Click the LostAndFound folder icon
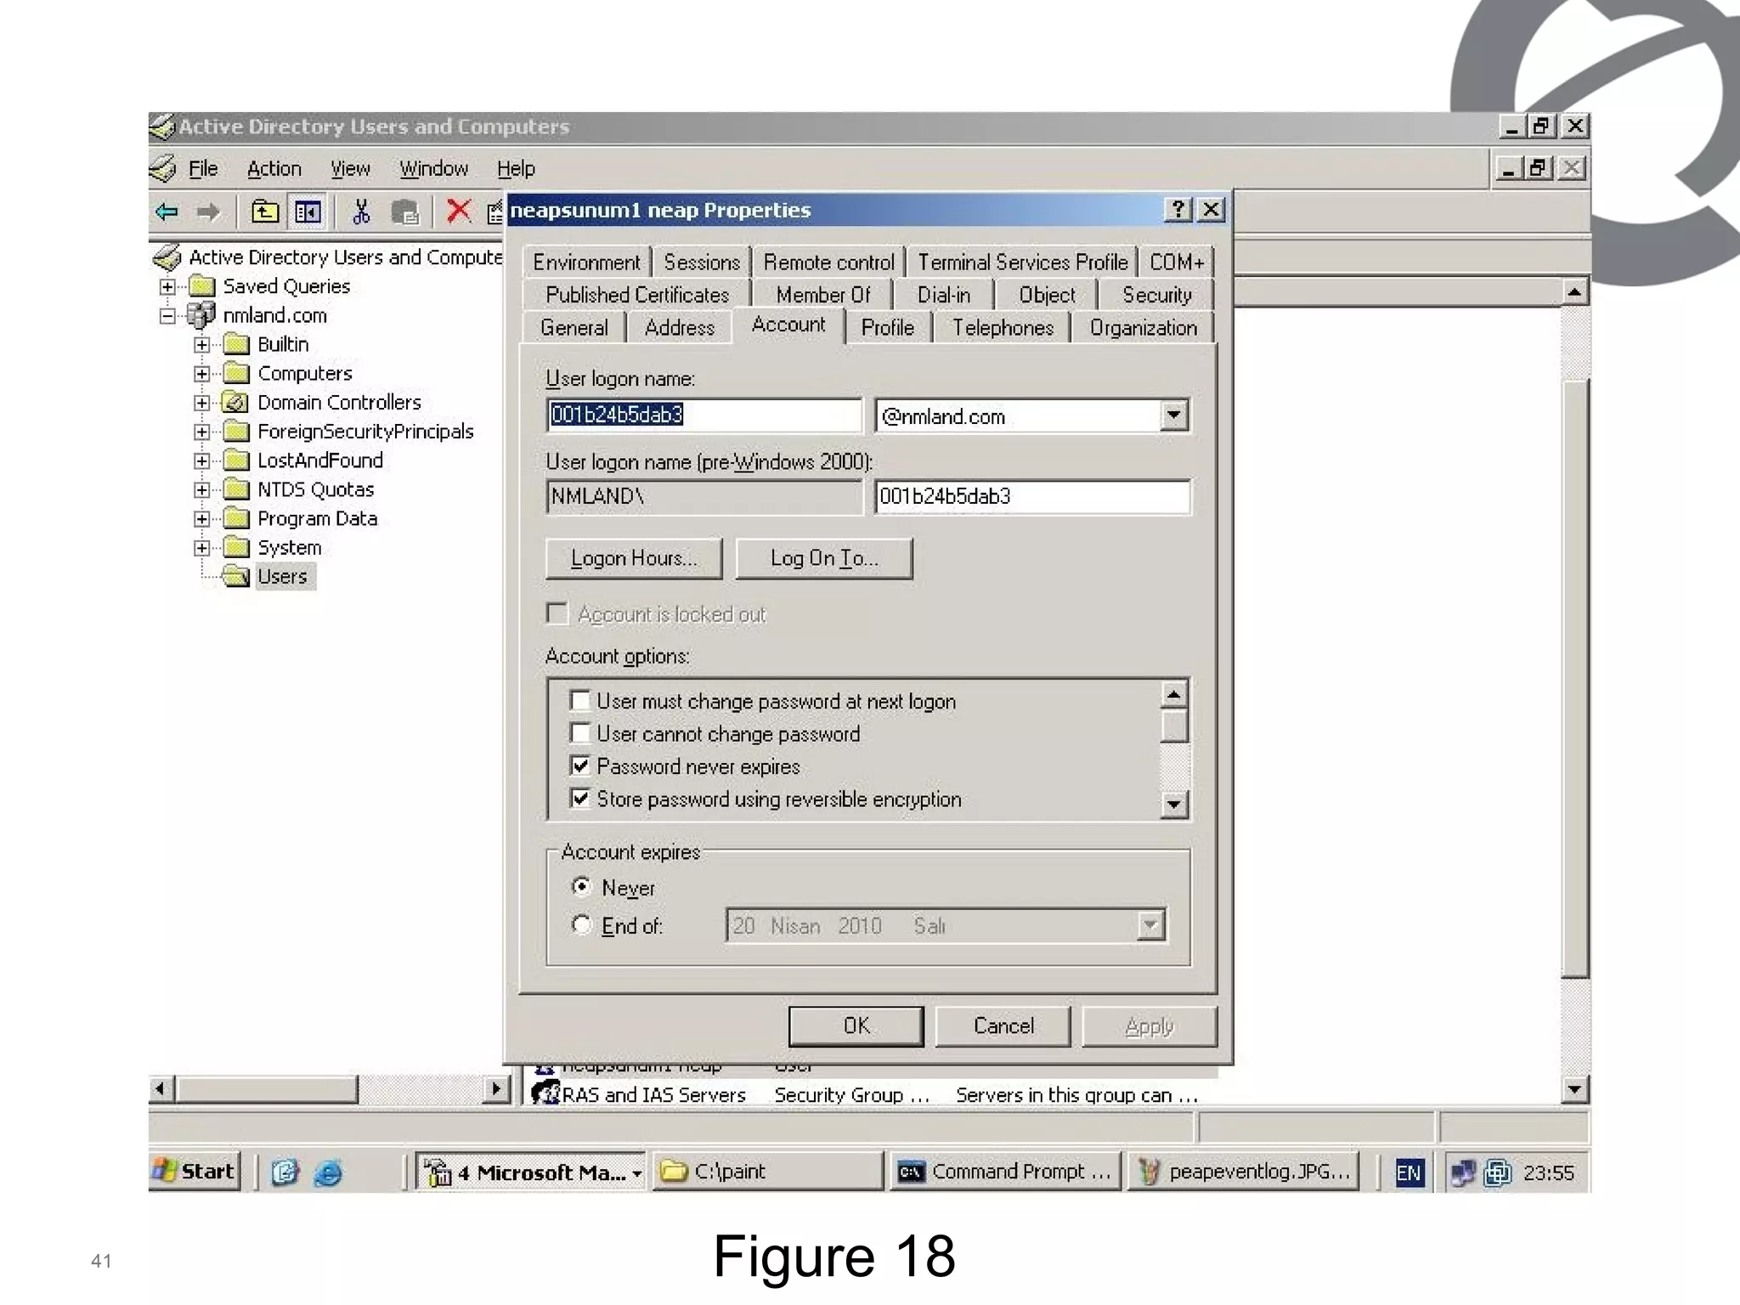The width and height of the screenshot is (1740, 1305). 236,460
